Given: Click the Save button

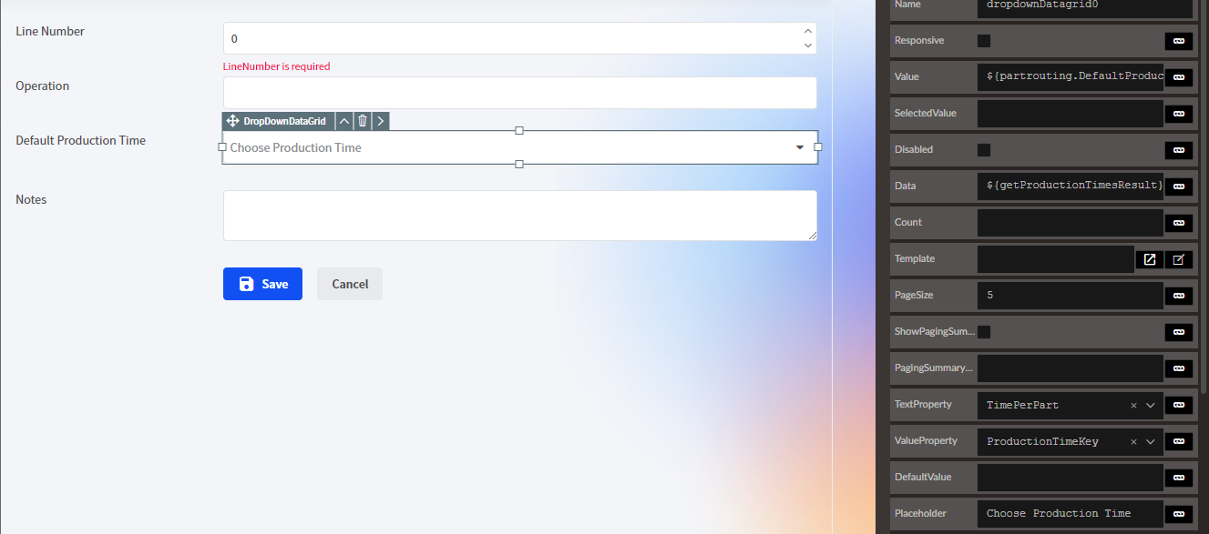Looking at the screenshot, I should pyautogui.click(x=262, y=284).
